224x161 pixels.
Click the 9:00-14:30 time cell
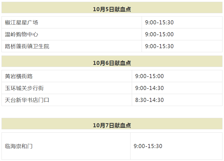(177, 88)
